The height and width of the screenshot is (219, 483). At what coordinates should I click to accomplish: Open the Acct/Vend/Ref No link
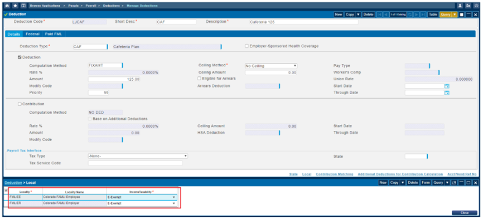tap(462, 174)
